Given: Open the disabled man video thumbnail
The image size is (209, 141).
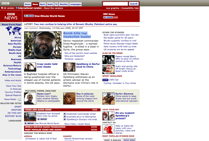Looking at the screenshot, I should [x=30, y=117].
